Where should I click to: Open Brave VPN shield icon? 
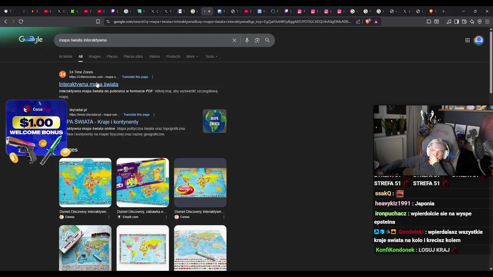(x=480, y=22)
